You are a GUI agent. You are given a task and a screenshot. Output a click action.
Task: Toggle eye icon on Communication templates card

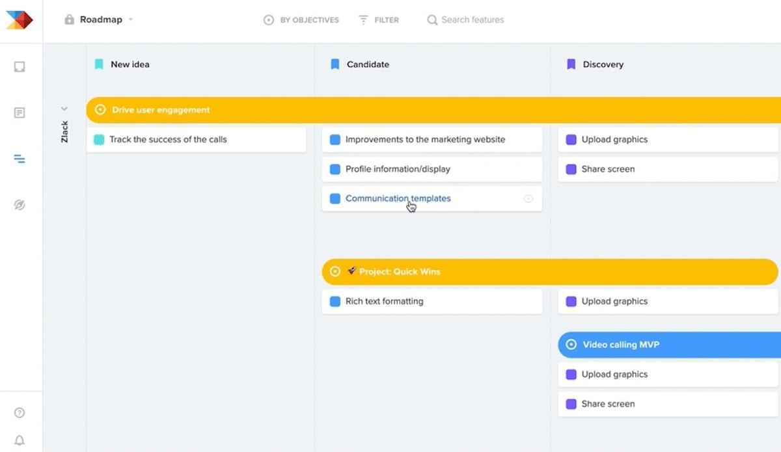coord(528,199)
